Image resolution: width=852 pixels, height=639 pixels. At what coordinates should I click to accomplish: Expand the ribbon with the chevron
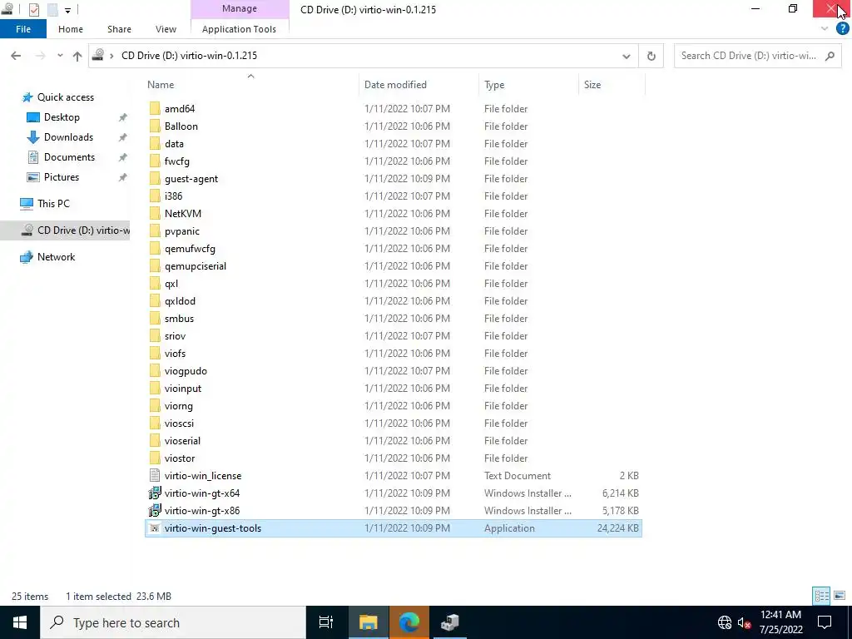[x=825, y=29]
